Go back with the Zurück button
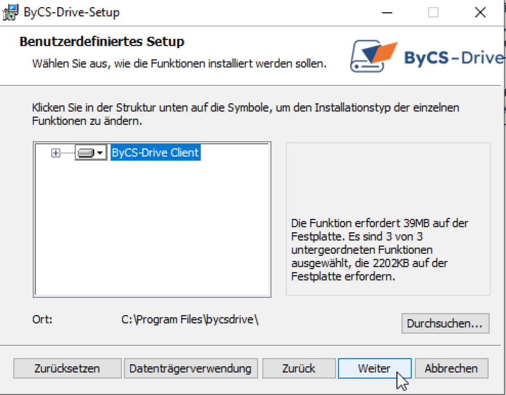The height and width of the screenshot is (395, 506). pyautogui.click(x=299, y=368)
